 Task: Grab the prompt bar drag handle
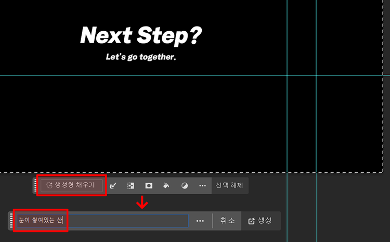click(11, 221)
